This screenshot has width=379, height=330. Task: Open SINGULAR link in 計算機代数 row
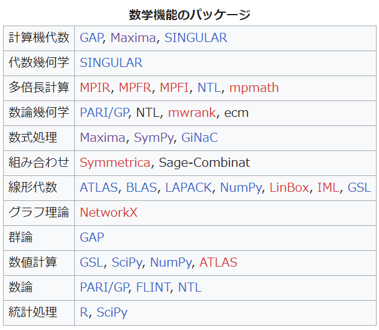click(196, 38)
